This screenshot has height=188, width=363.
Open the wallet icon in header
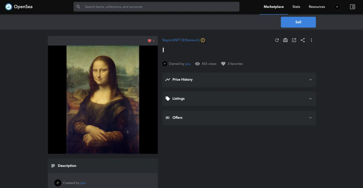[352, 7]
